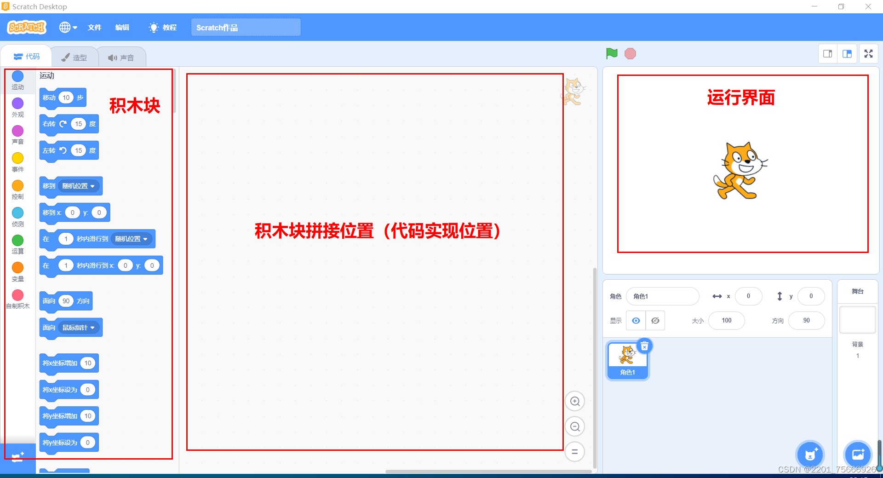
Task: Click the green flag to run project
Action: (612, 53)
